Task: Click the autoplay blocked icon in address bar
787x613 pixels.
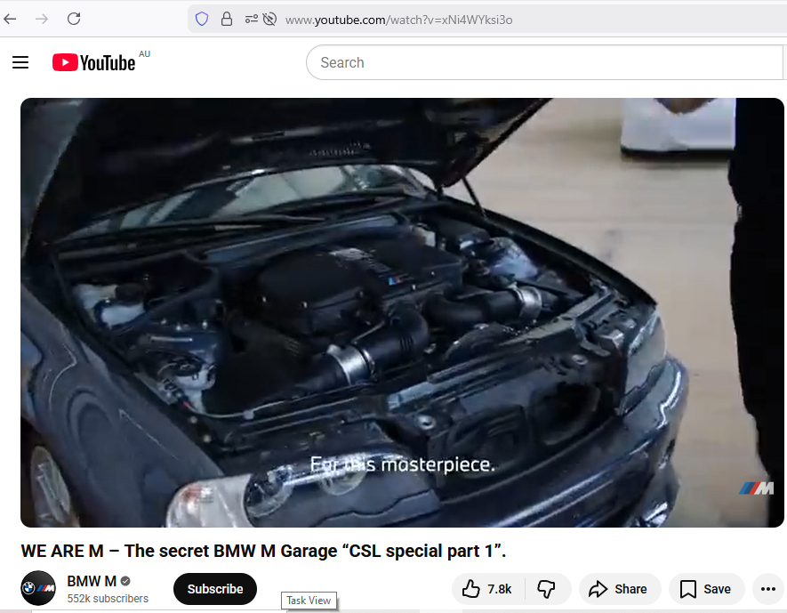Action: click(x=269, y=19)
